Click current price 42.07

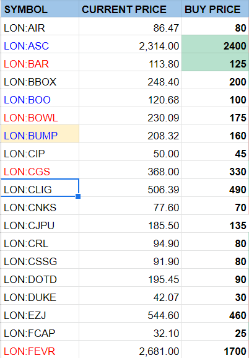[x=130, y=295]
